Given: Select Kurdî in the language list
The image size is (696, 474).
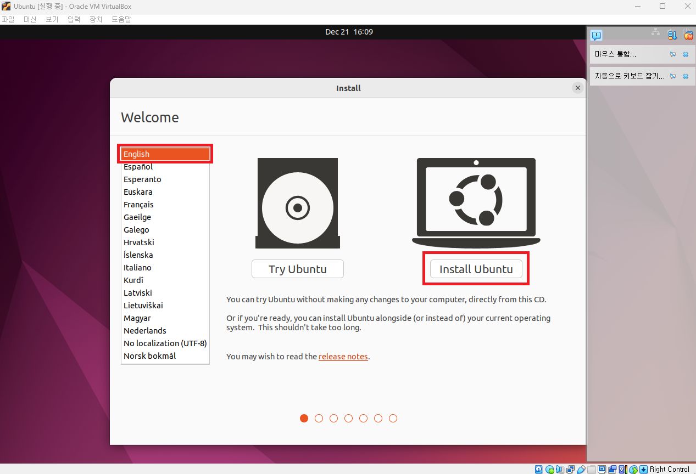Looking at the screenshot, I should 165,280.
